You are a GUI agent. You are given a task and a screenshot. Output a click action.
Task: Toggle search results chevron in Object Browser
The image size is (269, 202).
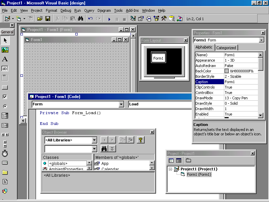pos(112,148)
